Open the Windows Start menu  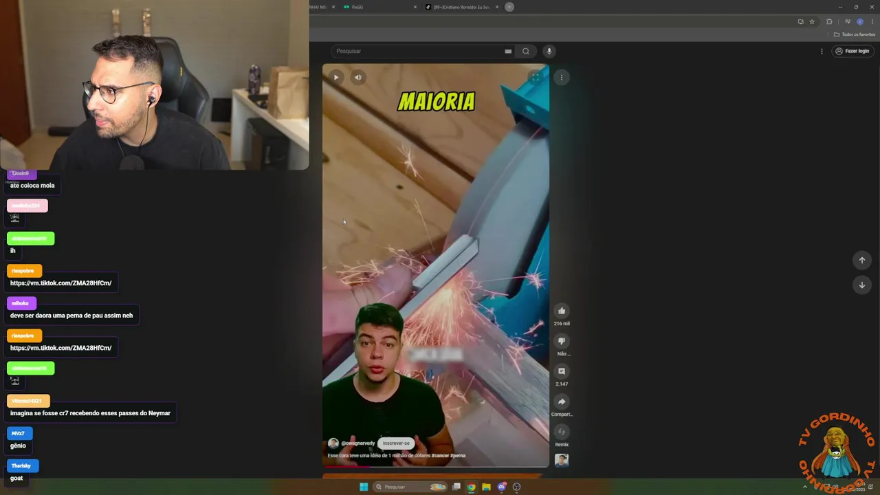pyautogui.click(x=364, y=487)
